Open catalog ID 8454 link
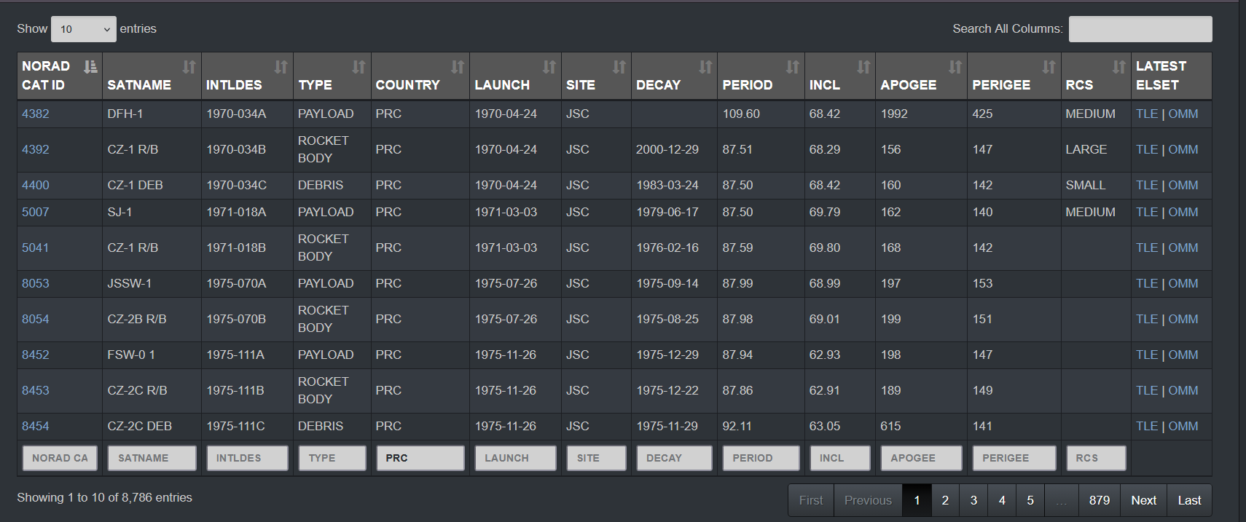 tap(36, 426)
